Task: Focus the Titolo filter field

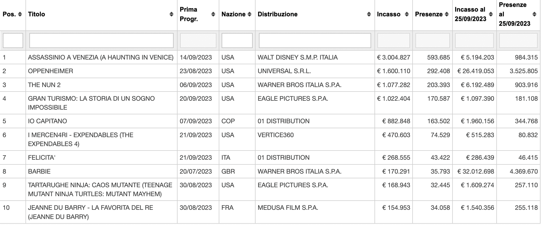Action: (x=101, y=40)
